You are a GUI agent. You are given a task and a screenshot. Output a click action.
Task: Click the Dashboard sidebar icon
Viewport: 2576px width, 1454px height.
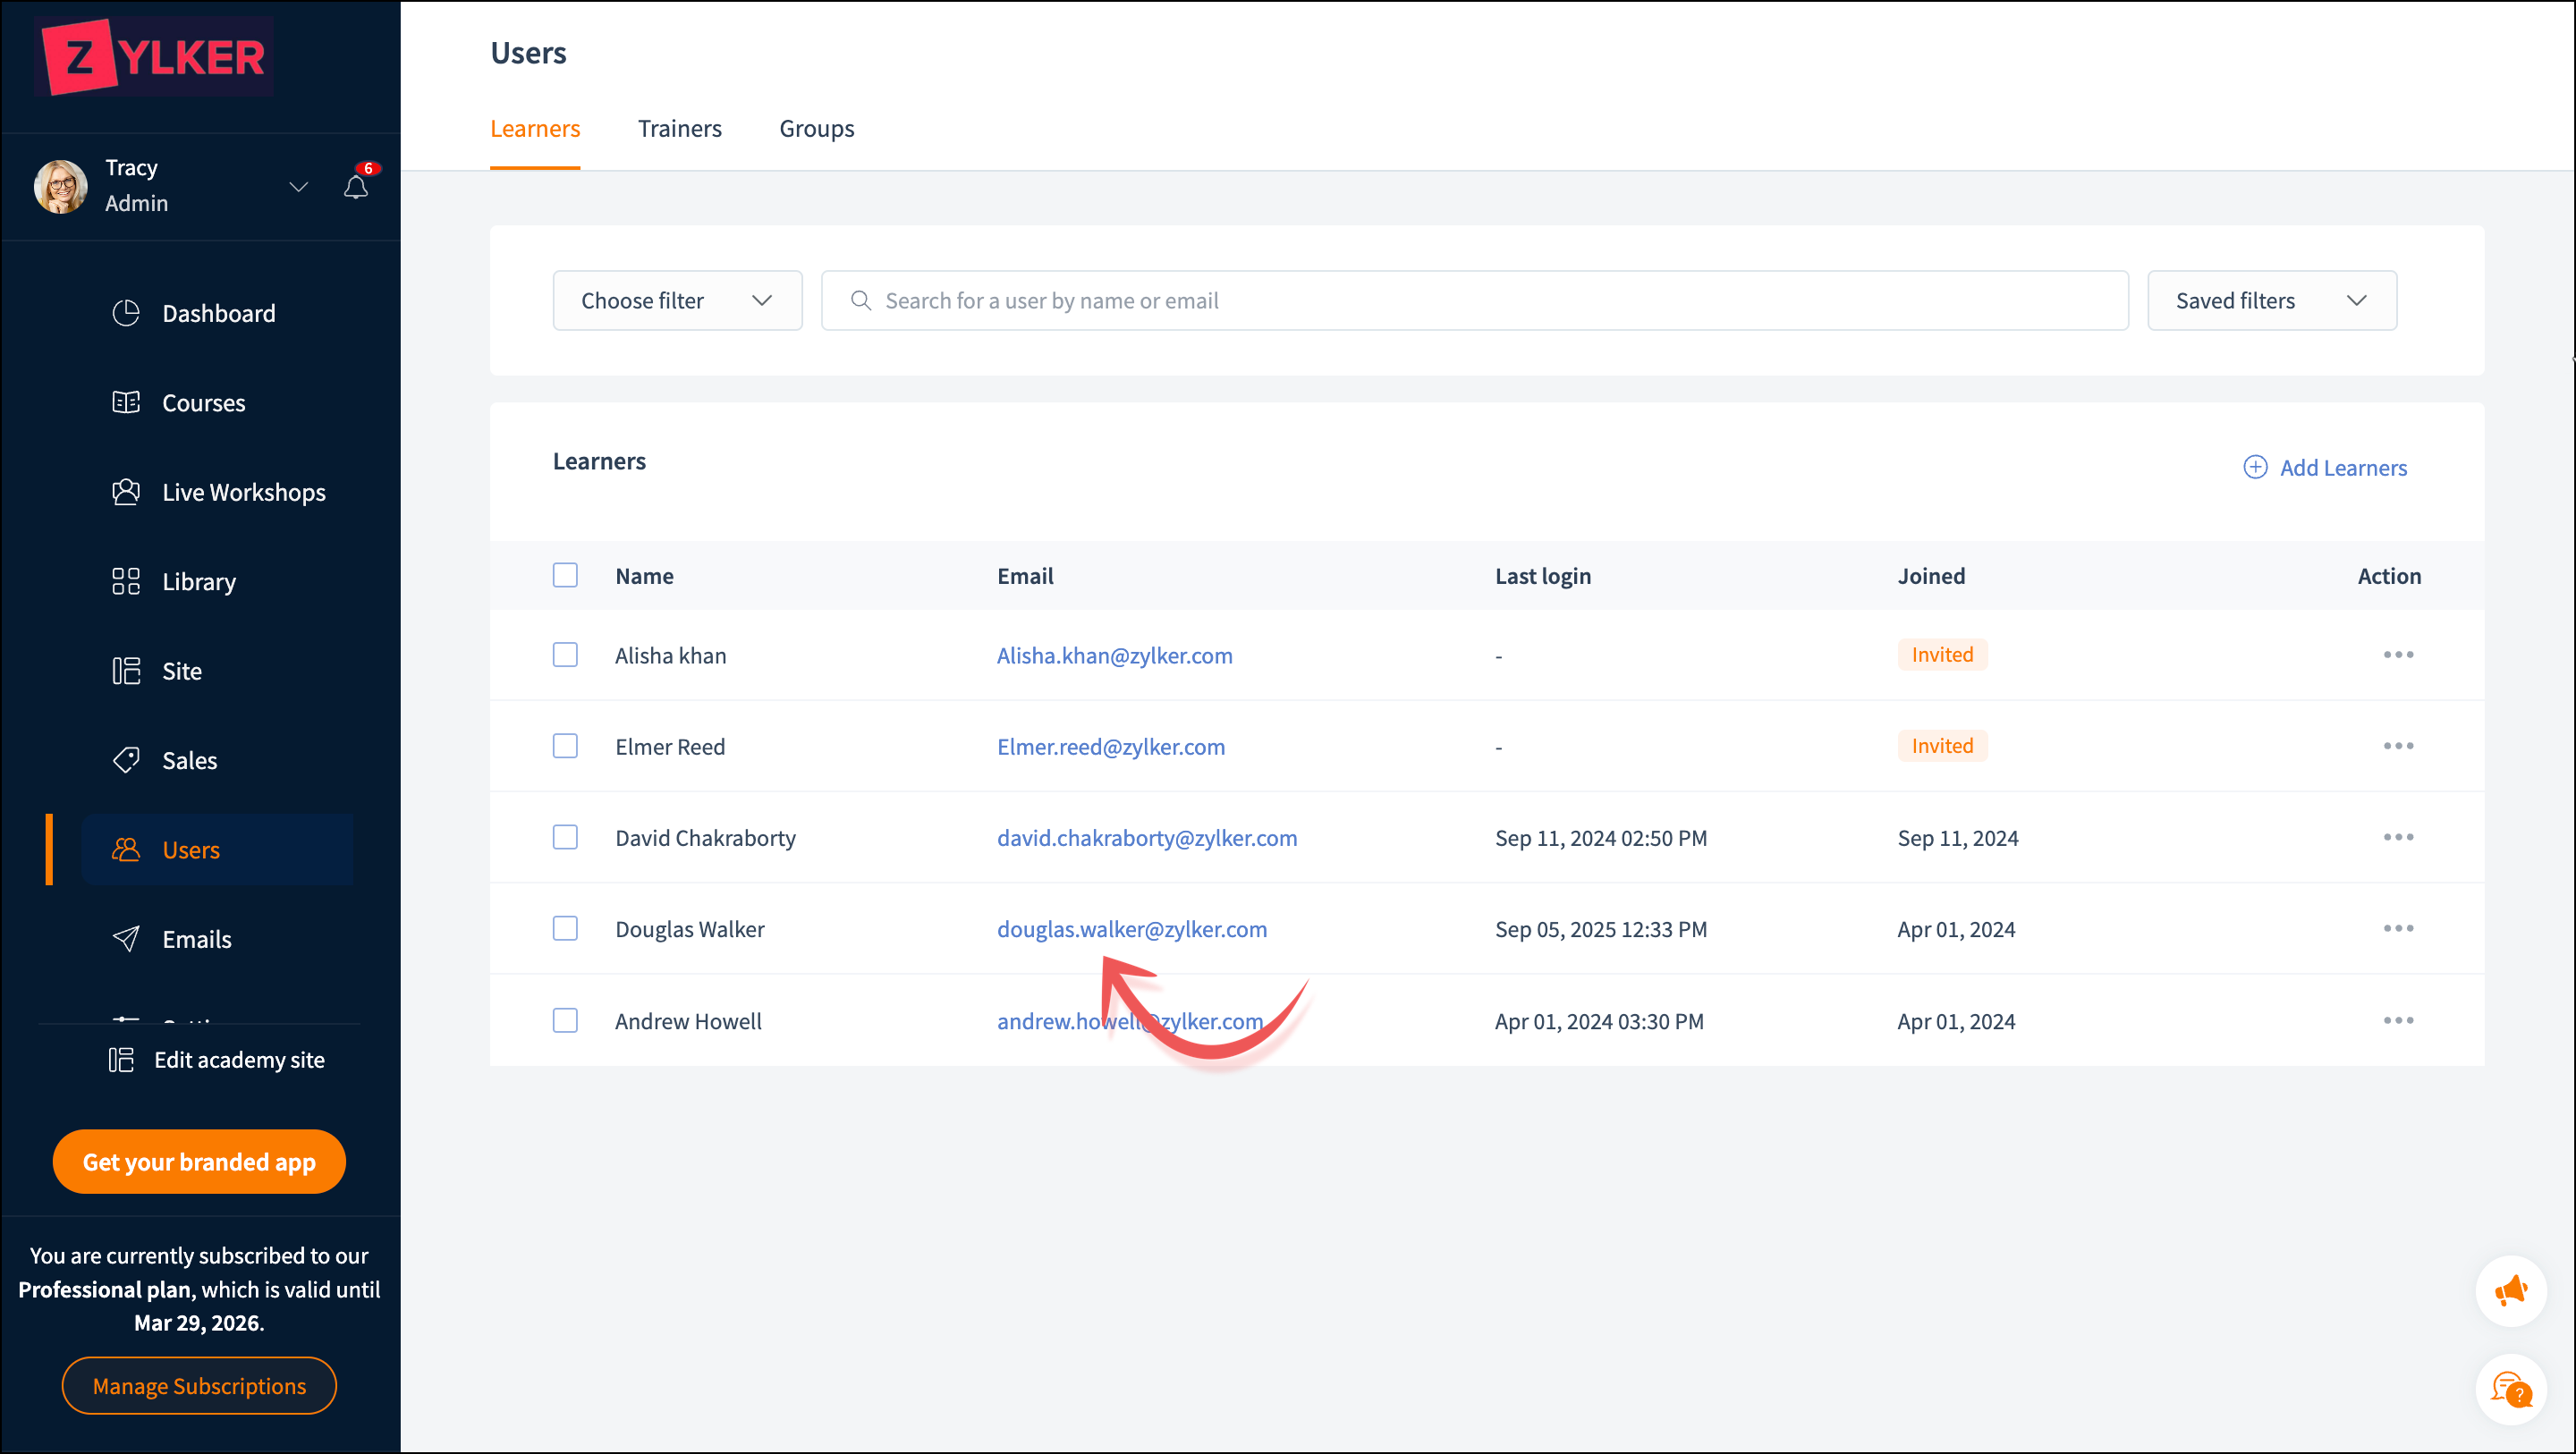126,313
